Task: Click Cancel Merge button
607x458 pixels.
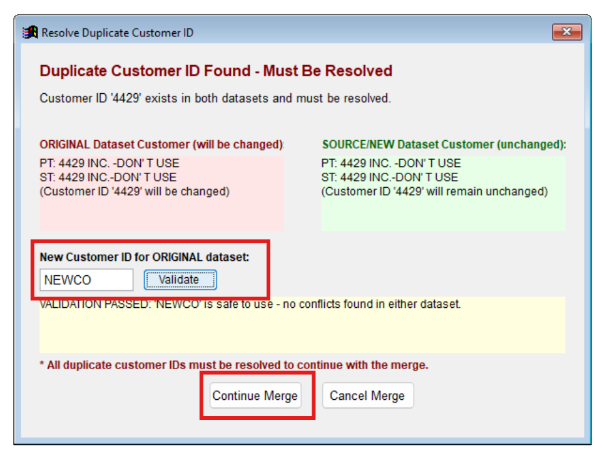Action: click(367, 395)
